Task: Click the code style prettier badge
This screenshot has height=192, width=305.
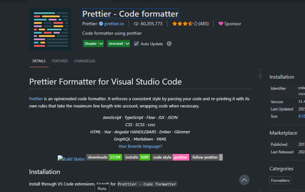Action: [170, 157]
